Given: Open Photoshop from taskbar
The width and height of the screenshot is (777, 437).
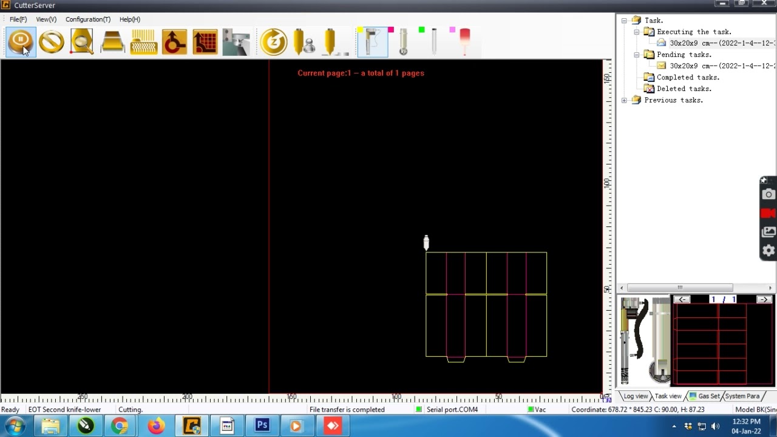Looking at the screenshot, I should click(262, 426).
